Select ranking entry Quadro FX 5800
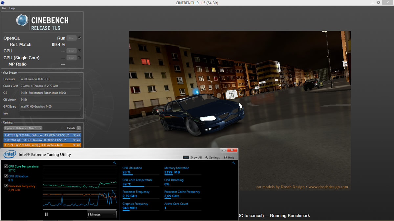 tap(42, 140)
